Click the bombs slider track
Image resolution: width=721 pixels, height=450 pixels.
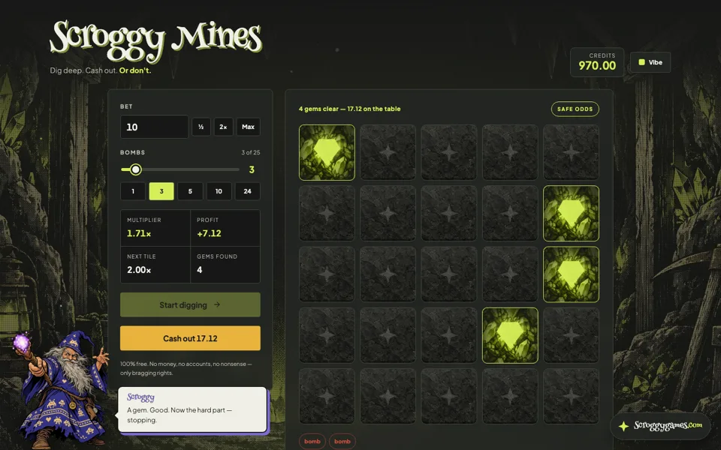click(x=180, y=169)
